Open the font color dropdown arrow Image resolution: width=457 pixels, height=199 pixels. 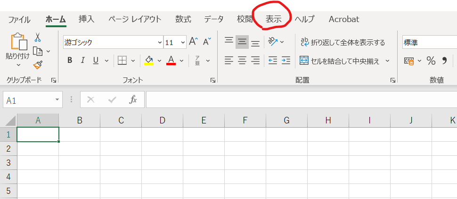pyautogui.click(x=181, y=61)
